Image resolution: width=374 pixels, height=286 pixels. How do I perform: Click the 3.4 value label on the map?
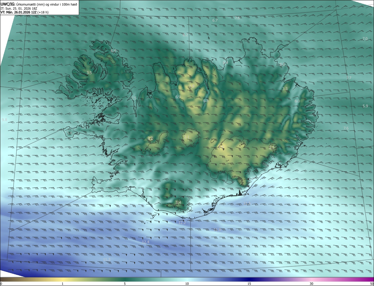(x=178, y=202)
